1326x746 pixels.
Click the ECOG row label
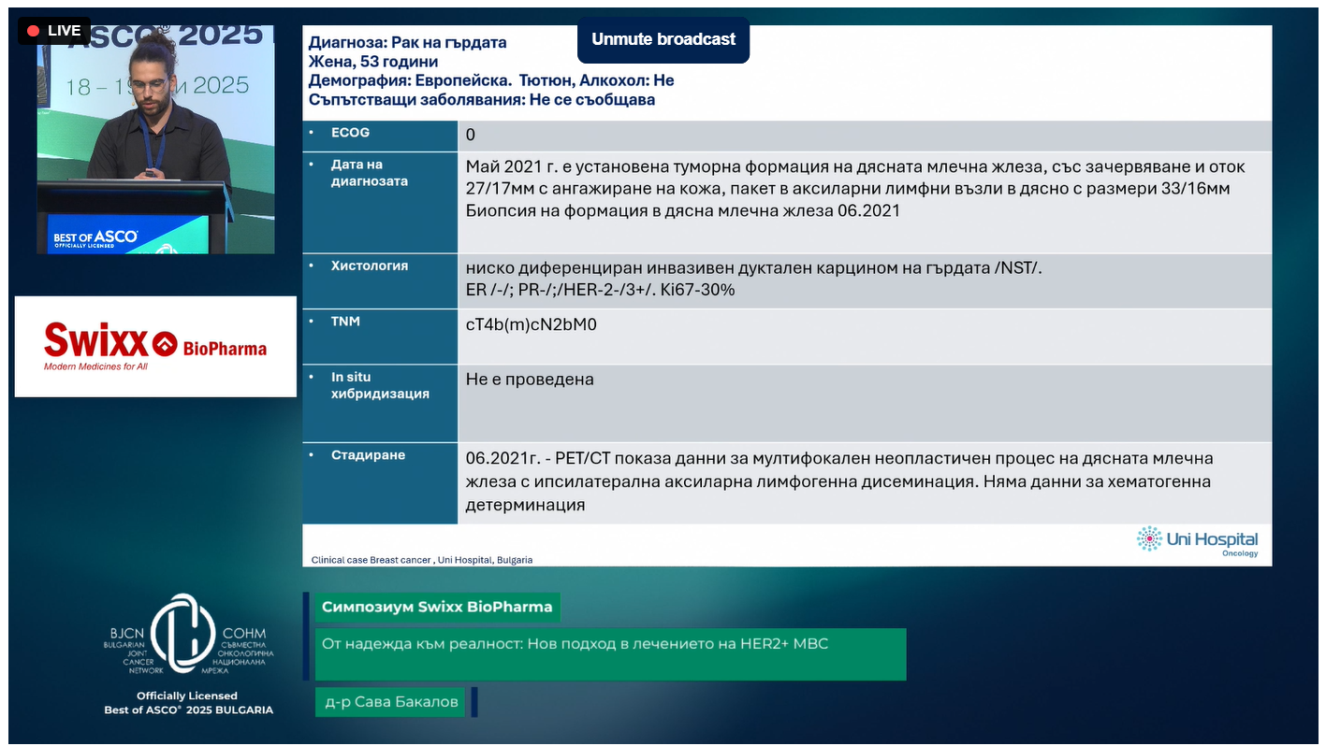click(351, 134)
